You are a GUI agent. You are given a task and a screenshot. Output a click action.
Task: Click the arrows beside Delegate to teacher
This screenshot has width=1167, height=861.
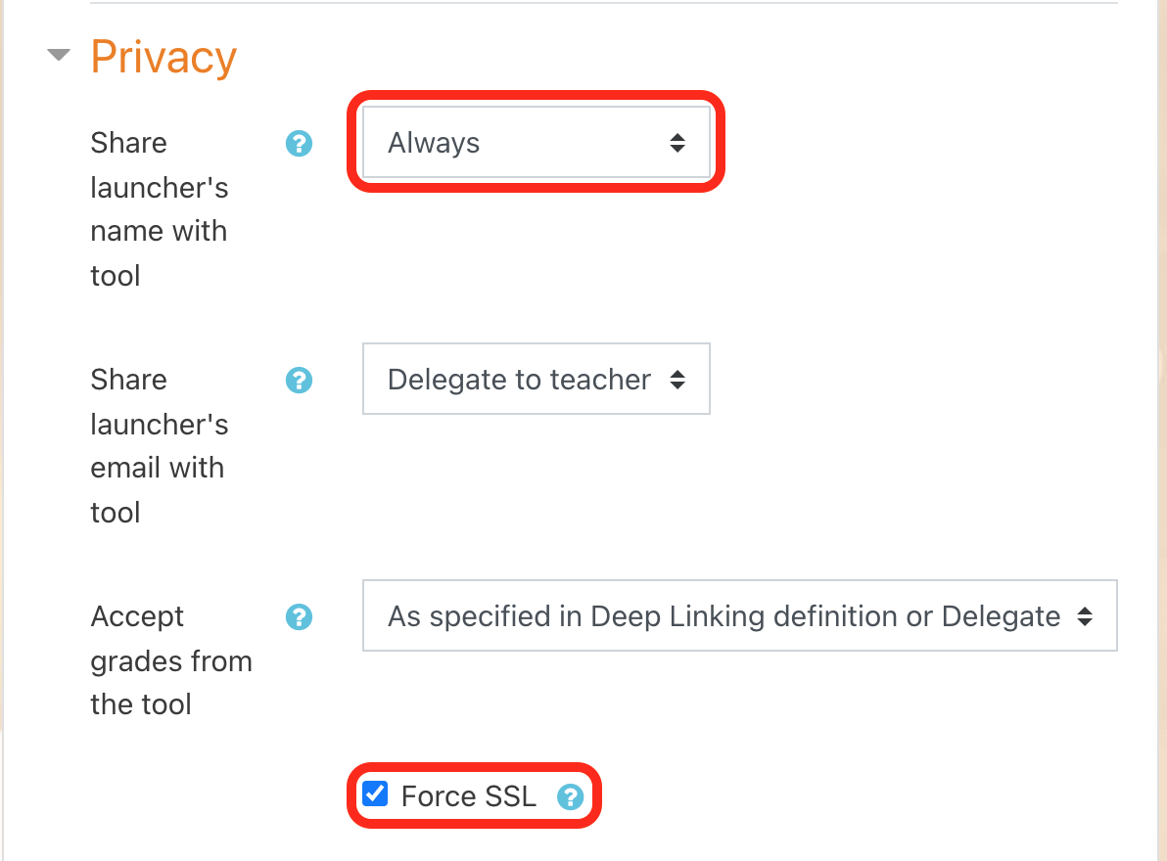(x=677, y=380)
